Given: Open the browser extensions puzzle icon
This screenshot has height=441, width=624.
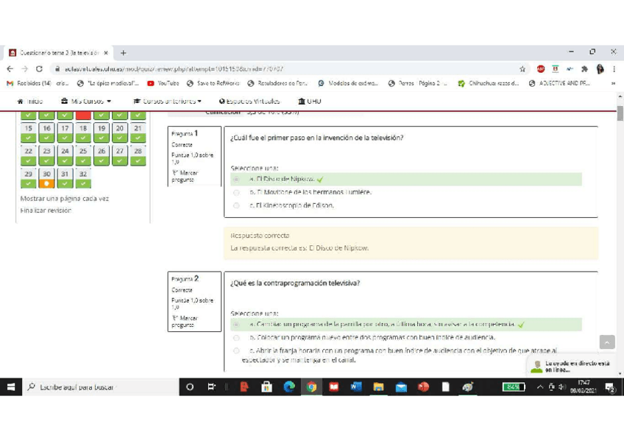Looking at the screenshot, I should point(585,68).
